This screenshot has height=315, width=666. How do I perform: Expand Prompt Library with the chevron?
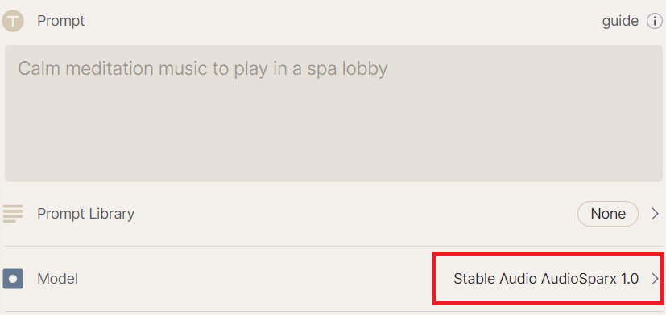655,214
